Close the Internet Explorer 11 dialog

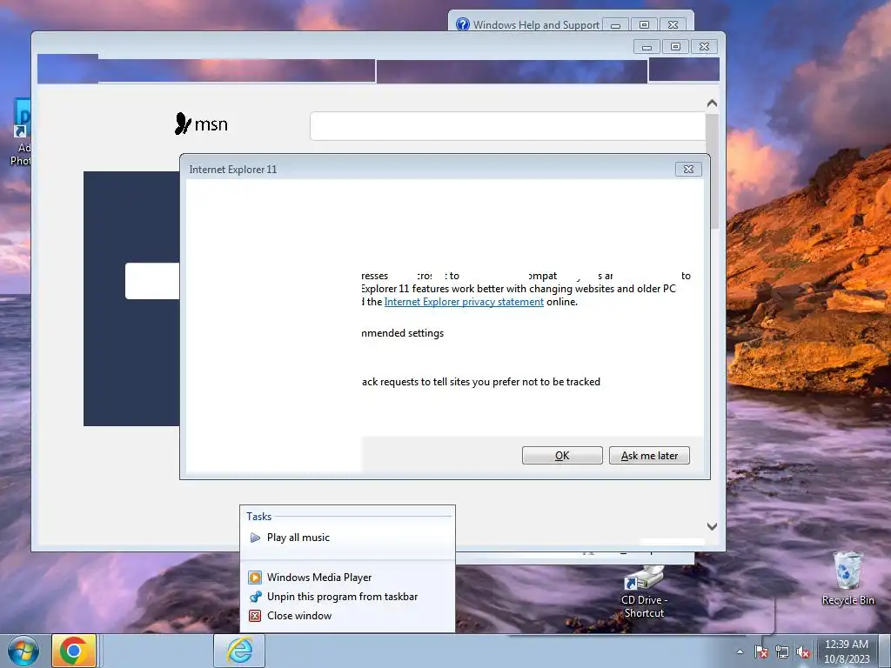(688, 170)
